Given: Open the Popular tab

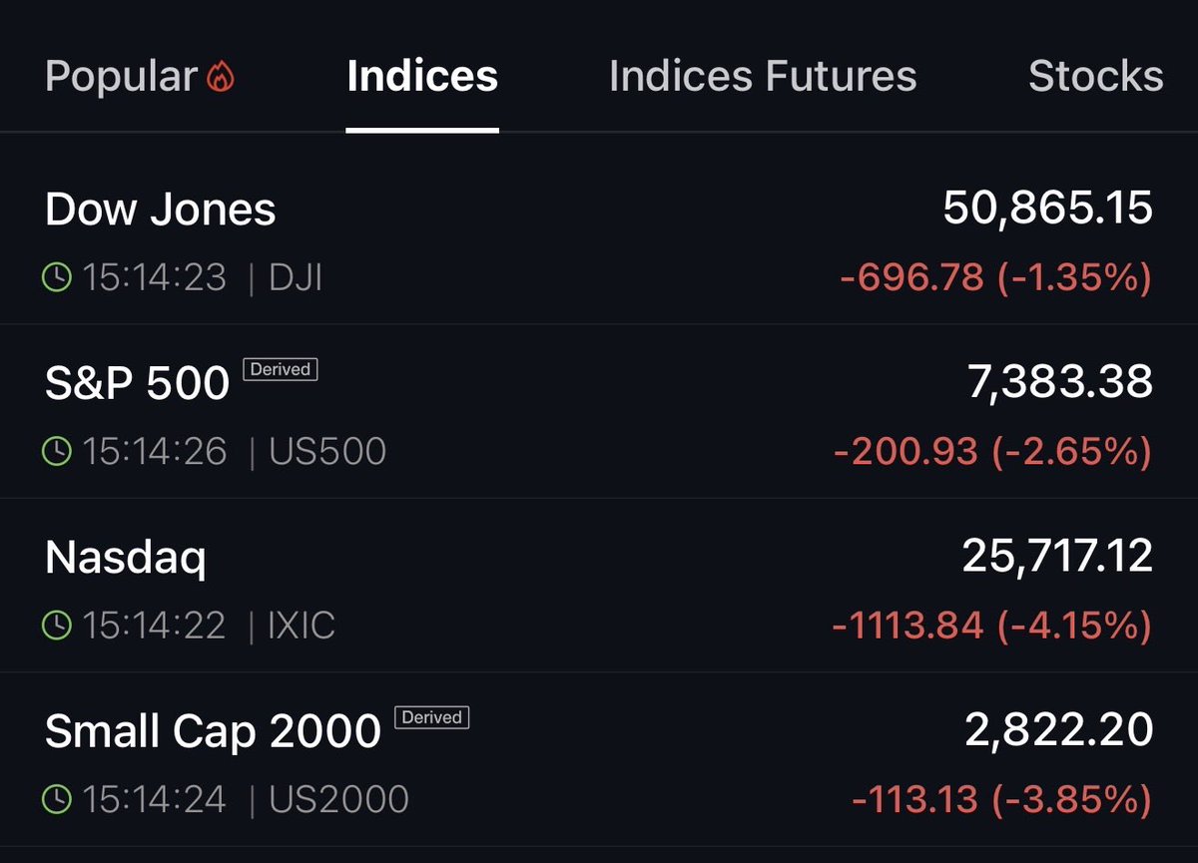Looking at the screenshot, I should click(x=141, y=77).
